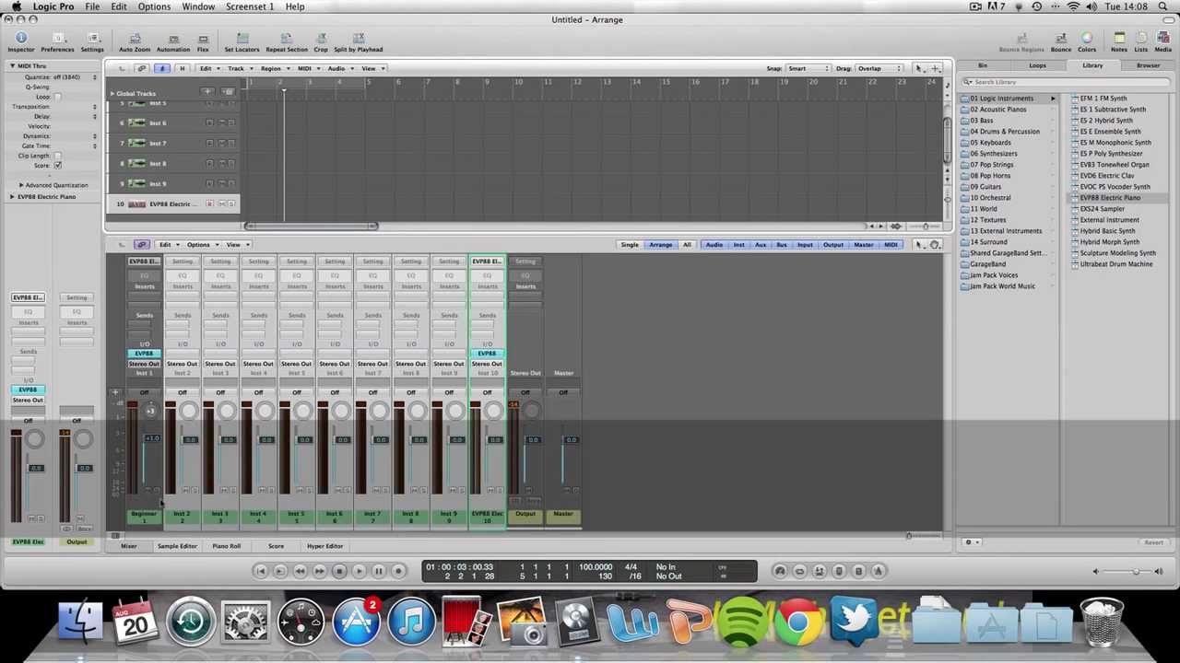
Task: Toggle record enable on track 10 EVP88
Action: pos(209,204)
